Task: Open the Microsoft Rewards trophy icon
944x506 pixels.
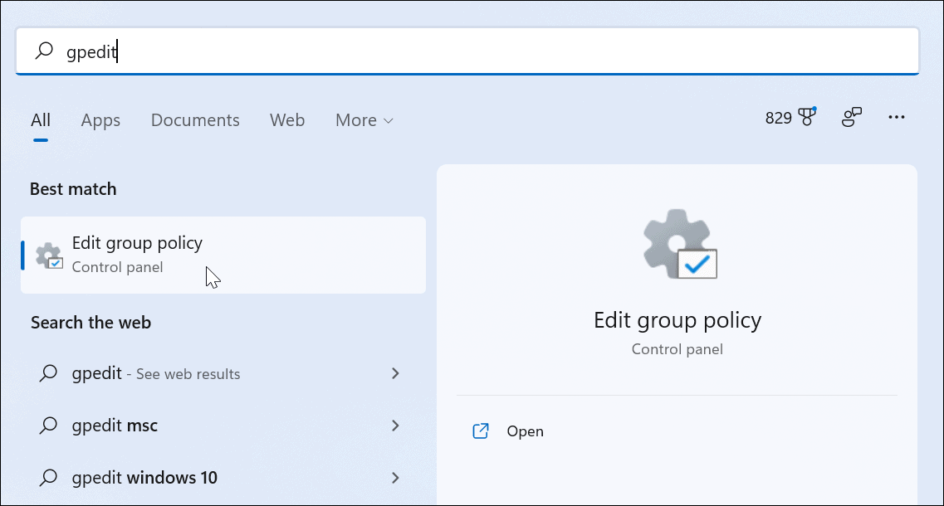Action: coord(807,118)
